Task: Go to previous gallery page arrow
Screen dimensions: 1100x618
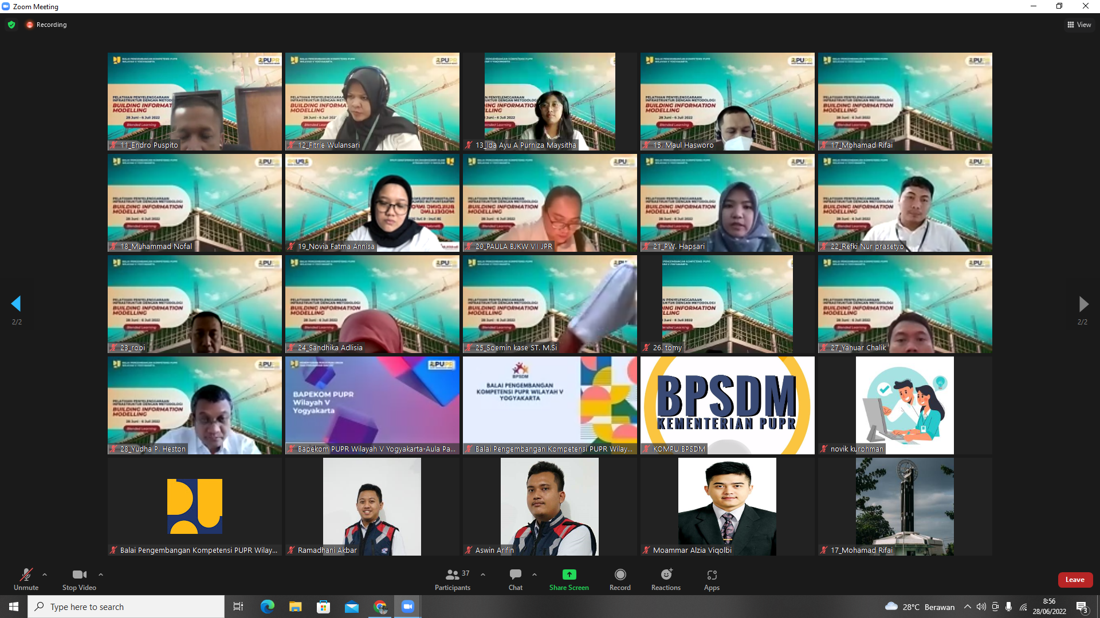Action: click(x=16, y=304)
